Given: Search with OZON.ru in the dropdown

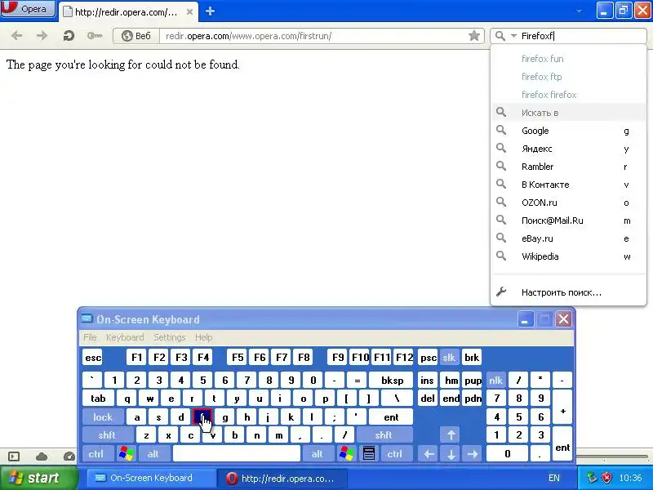Looking at the screenshot, I should click(569, 203).
